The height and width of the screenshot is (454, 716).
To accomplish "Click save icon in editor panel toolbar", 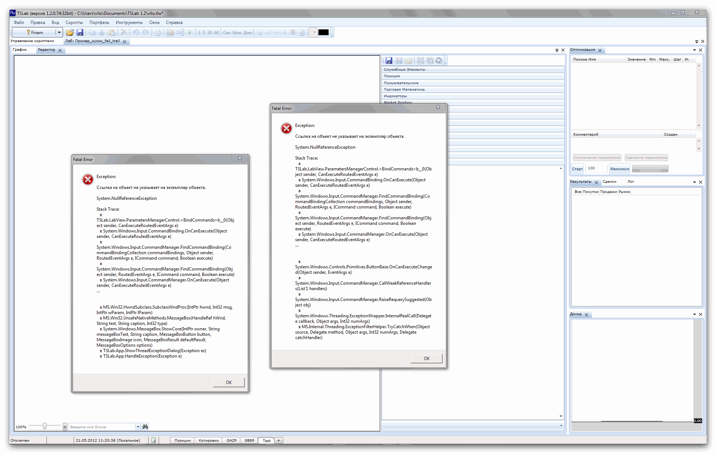I will click(389, 61).
